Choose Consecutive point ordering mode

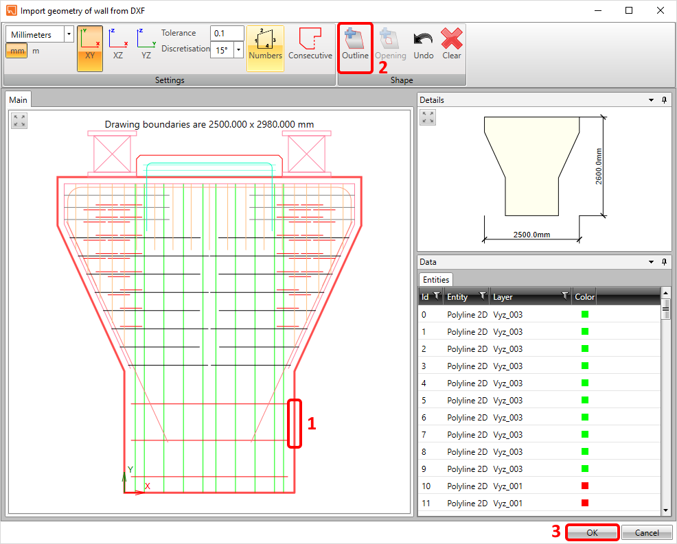pyautogui.click(x=310, y=45)
